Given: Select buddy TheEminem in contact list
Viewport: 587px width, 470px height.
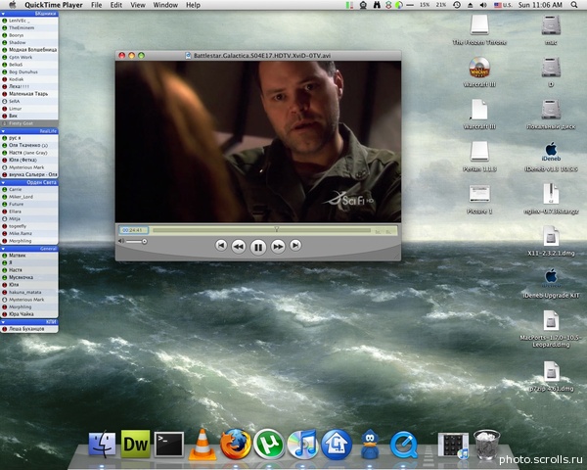Looking at the screenshot, I should pyautogui.click(x=29, y=27).
